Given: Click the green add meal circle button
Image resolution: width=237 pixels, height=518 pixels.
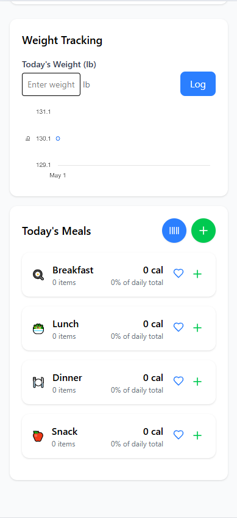Looking at the screenshot, I should tap(203, 231).
